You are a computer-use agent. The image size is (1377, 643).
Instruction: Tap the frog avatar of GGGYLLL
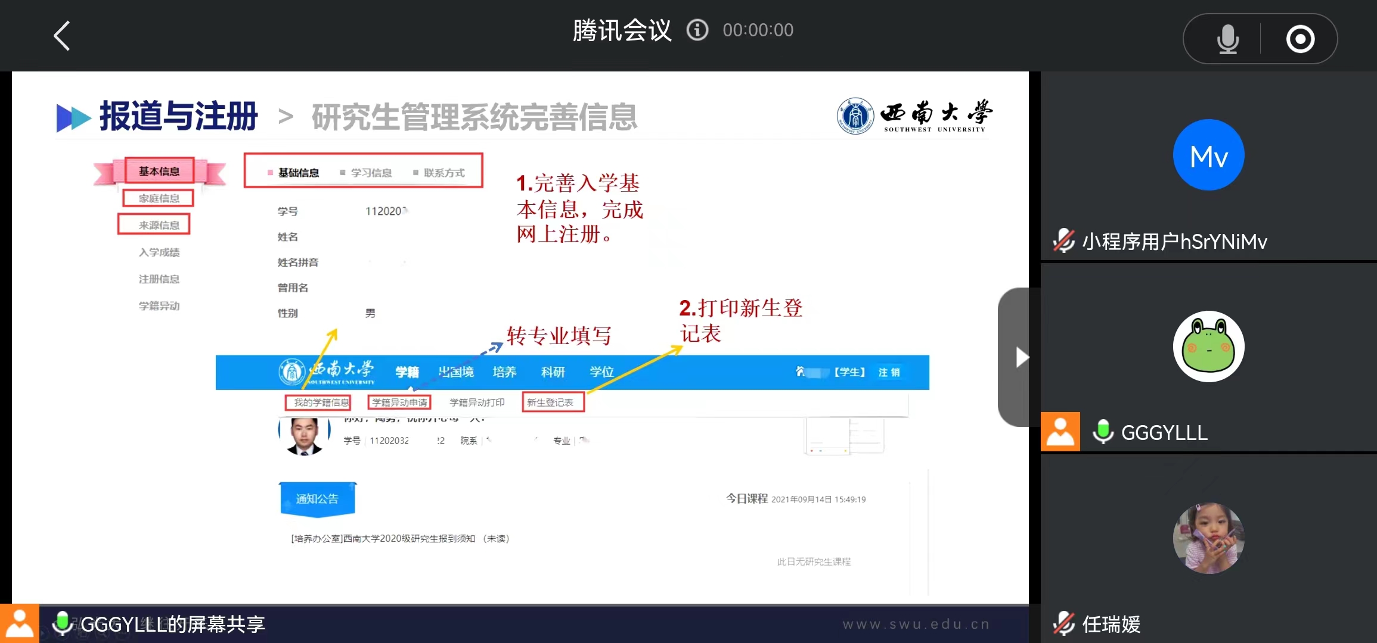(1208, 347)
